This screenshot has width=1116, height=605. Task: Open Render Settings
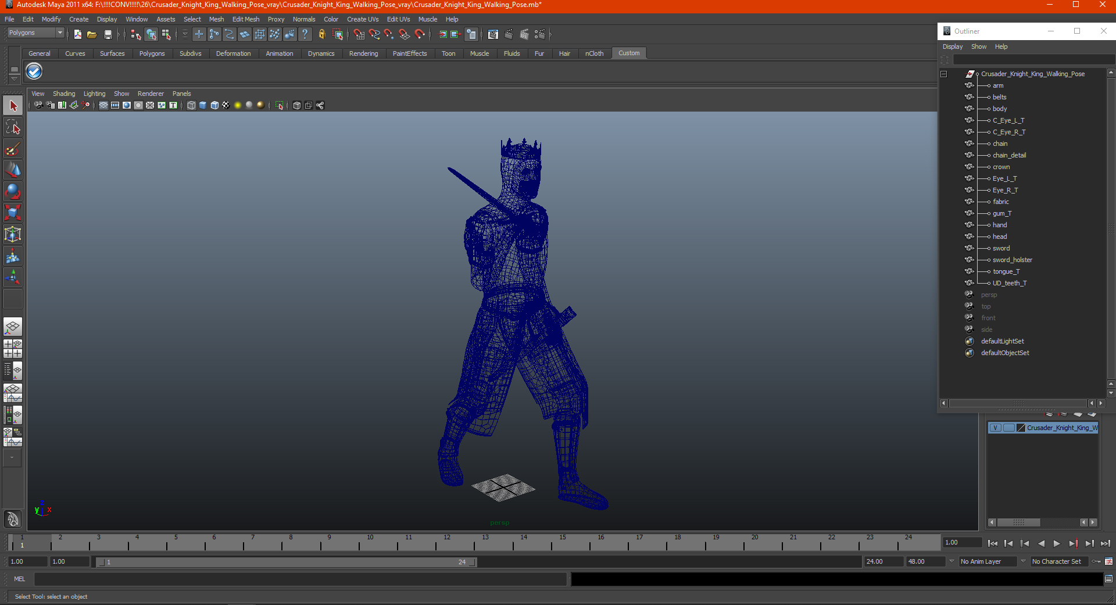pos(540,34)
